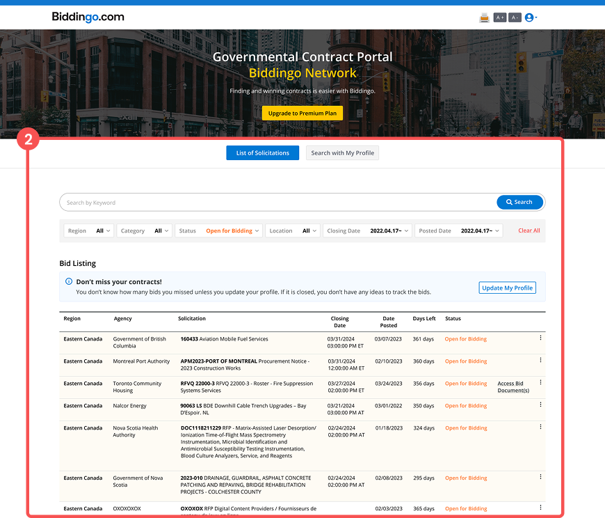Screen dimensions: 605x518
Task: Click closing date 03/27/2024 02:00:00 PM ET
Action: click(x=346, y=387)
